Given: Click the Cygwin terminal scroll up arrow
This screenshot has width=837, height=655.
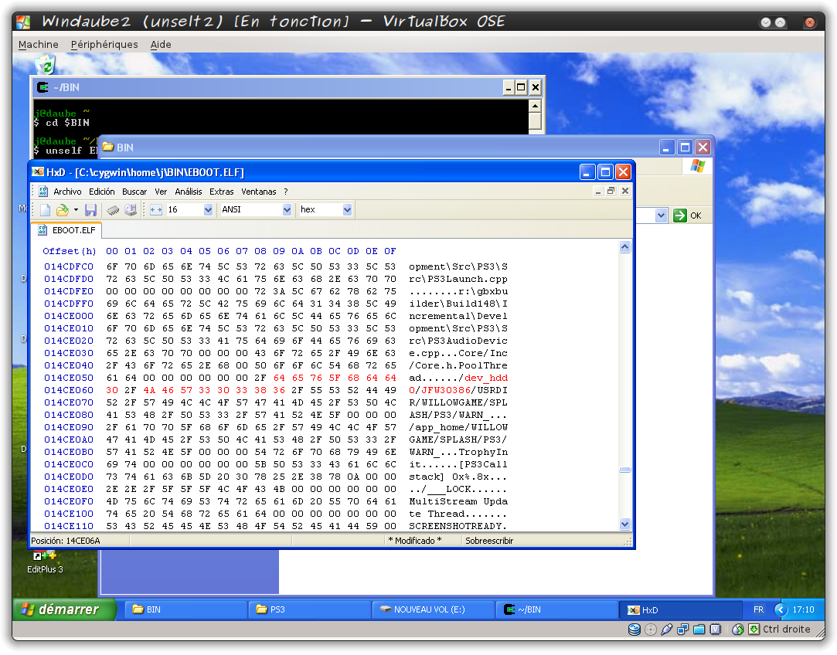Looking at the screenshot, I should tap(535, 106).
